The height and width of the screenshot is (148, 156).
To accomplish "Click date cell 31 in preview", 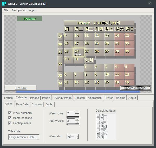I will pos(79,60).
